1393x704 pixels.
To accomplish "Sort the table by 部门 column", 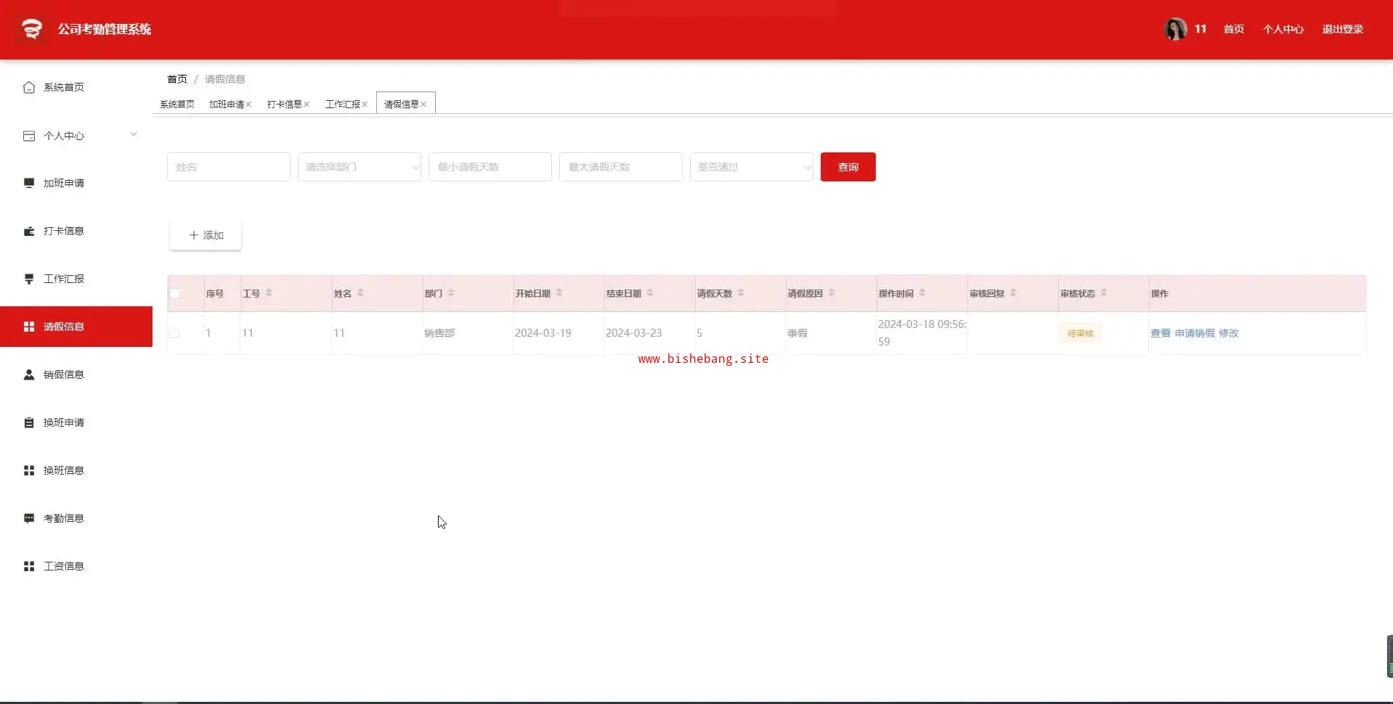I will (x=451, y=292).
